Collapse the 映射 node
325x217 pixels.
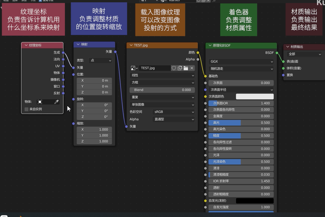pyautogui.click(x=78, y=45)
